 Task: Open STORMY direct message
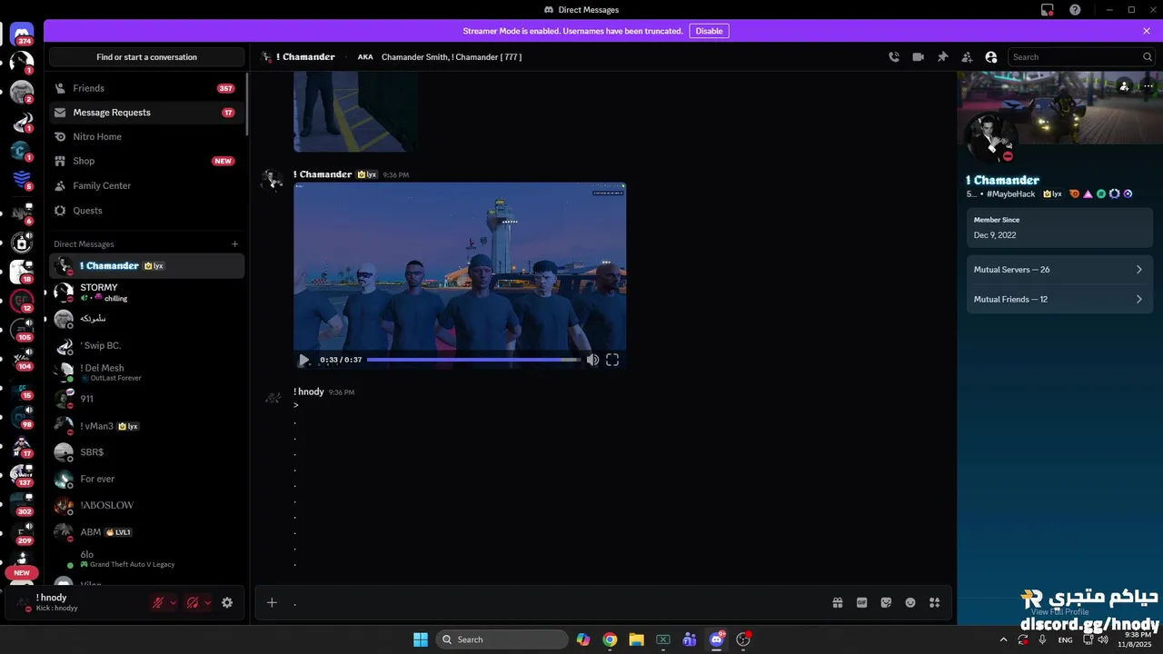tap(146, 292)
